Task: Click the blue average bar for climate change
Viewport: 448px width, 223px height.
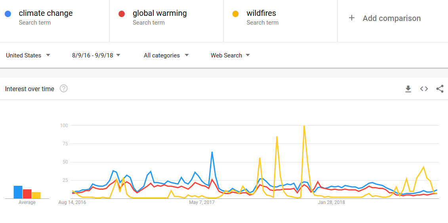Action: tap(18, 192)
